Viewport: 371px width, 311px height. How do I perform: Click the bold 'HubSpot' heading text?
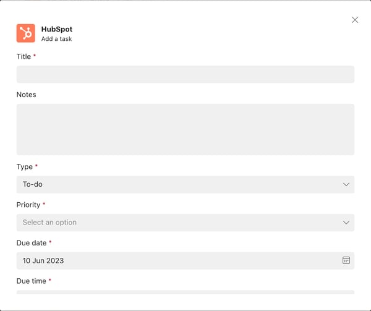click(x=57, y=29)
